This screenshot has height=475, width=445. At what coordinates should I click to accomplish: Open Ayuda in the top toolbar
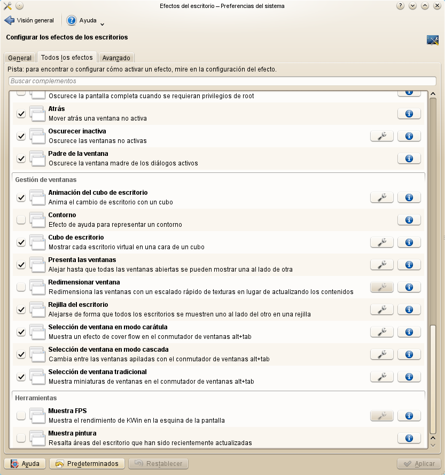coord(82,20)
